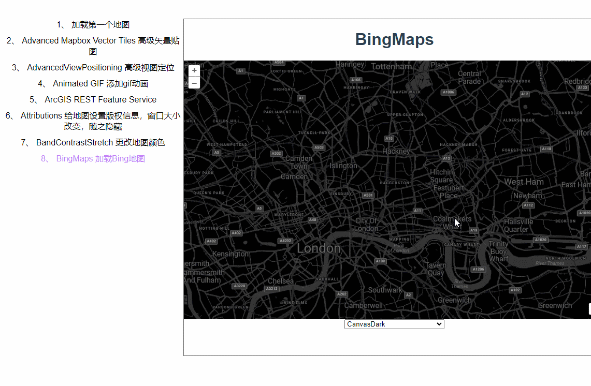Click the Camden Town label on the map
591x386 pixels.
point(298,162)
